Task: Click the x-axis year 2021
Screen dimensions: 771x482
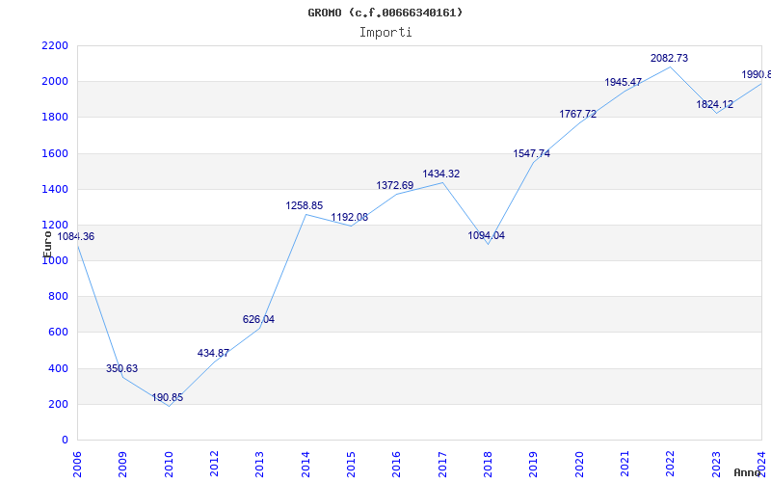Action: coord(625,465)
